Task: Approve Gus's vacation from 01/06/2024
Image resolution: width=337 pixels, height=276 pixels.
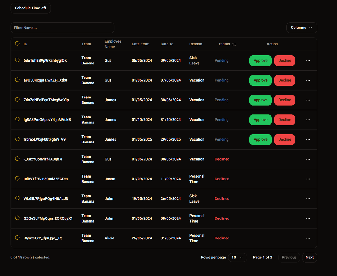Action: click(x=260, y=80)
